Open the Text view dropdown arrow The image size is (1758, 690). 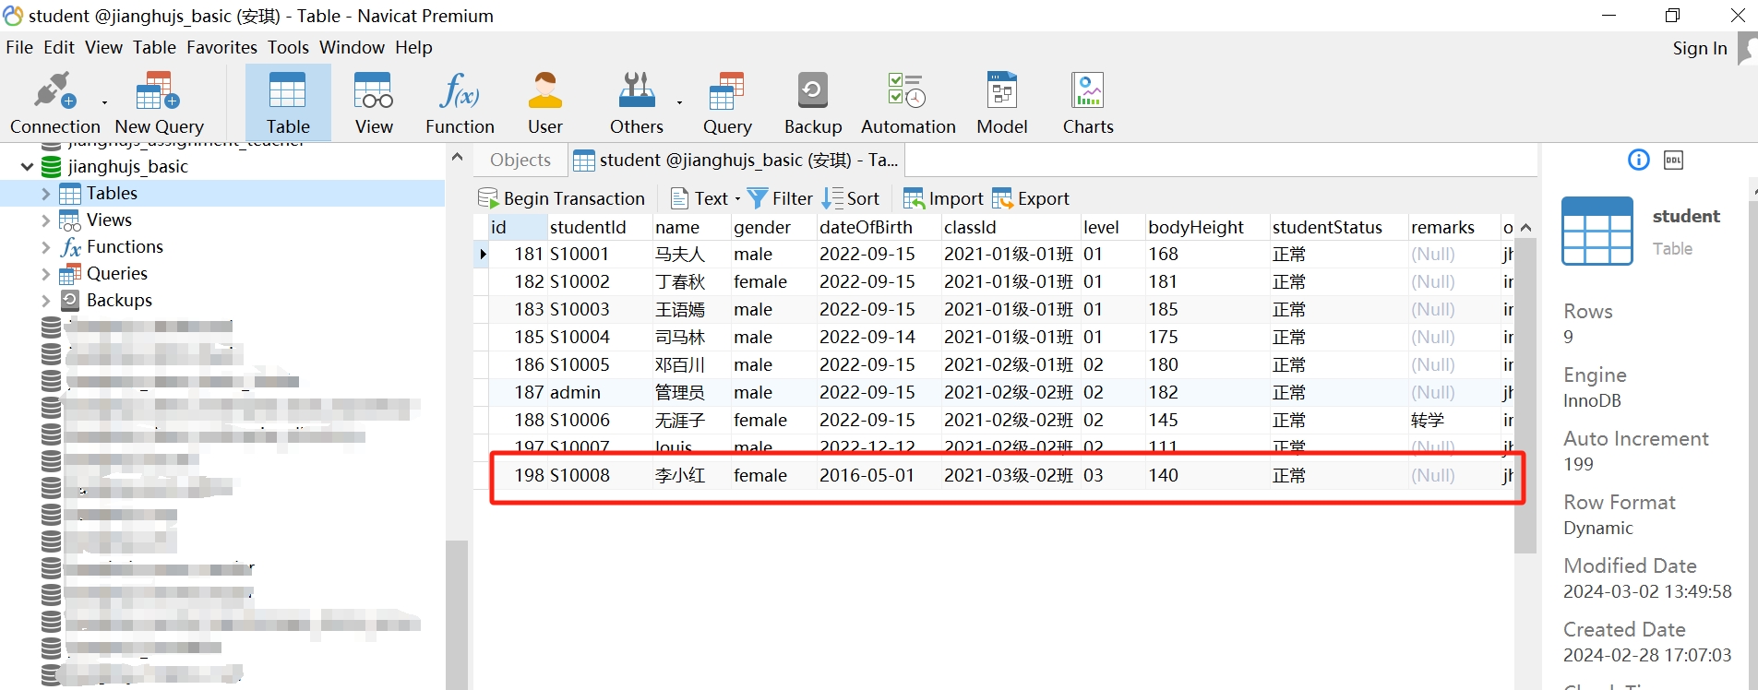(737, 199)
